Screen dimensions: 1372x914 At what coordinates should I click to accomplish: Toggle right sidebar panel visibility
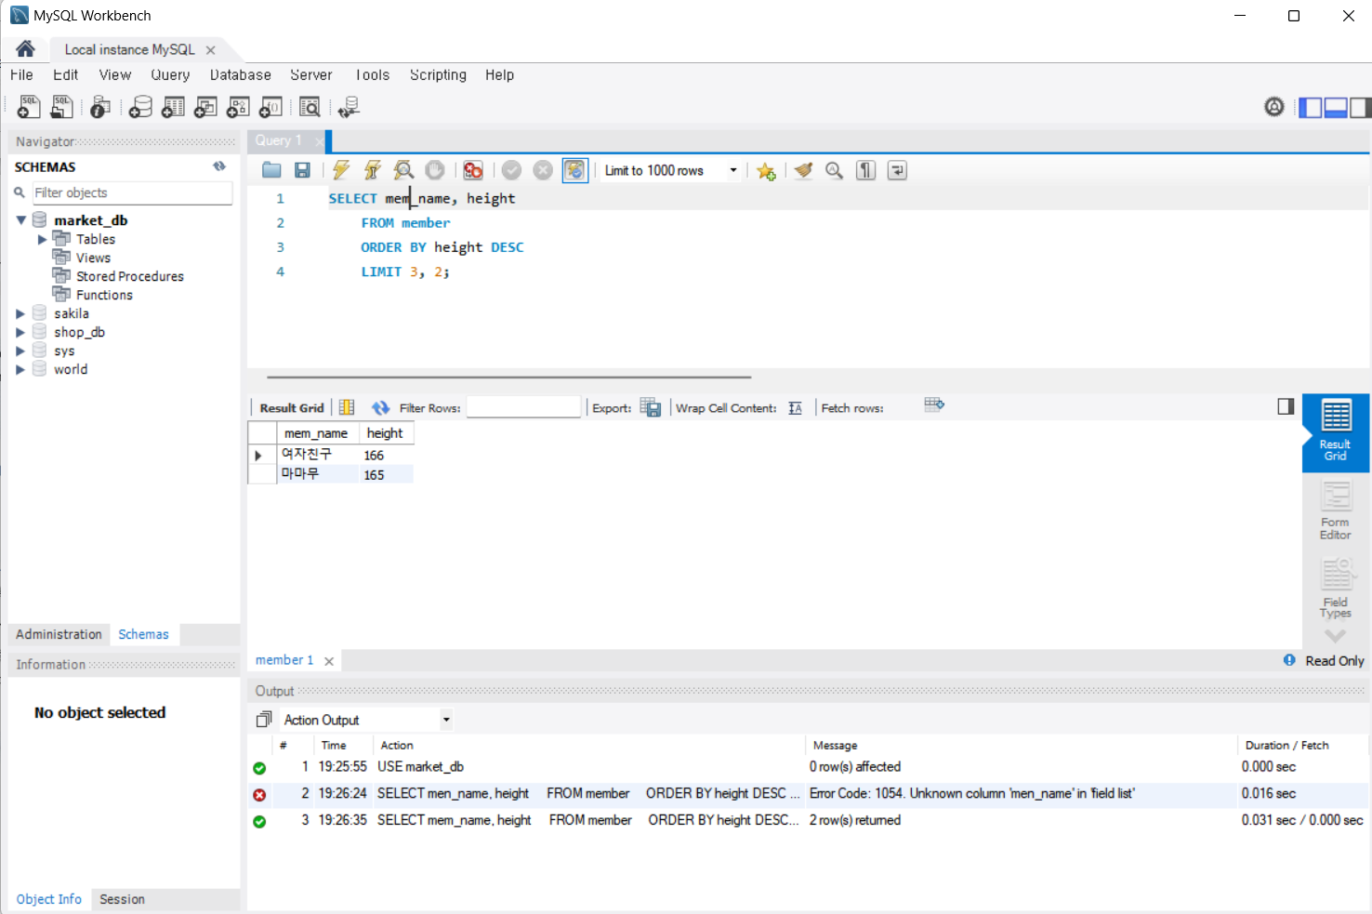click(x=1360, y=108)
